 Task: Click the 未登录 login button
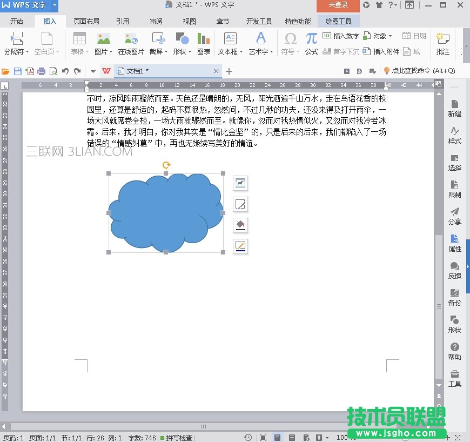click(x=338, y=5)
